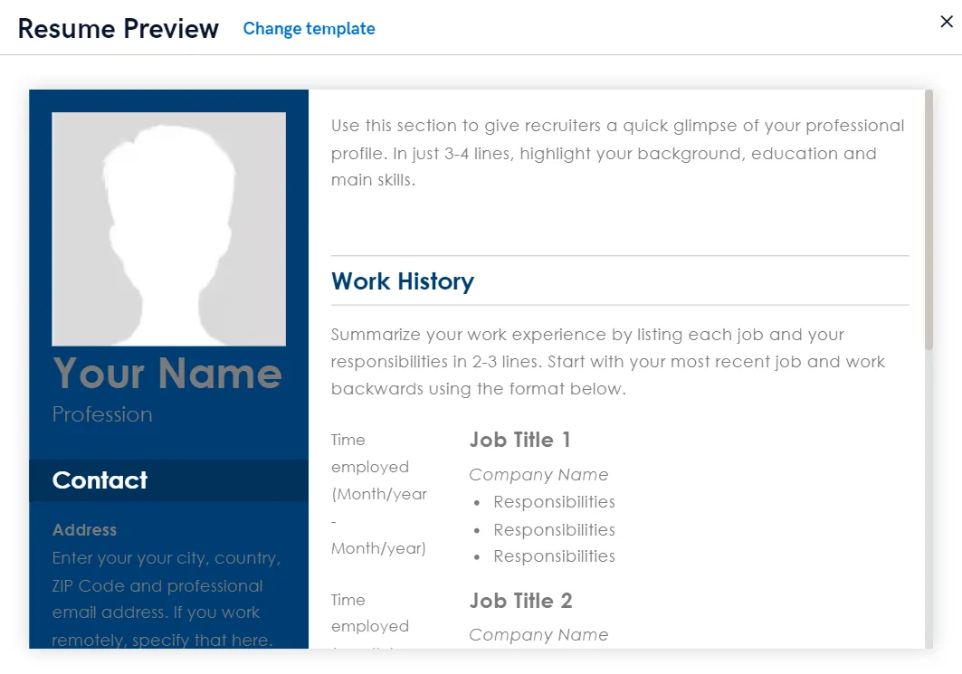962x674 pixels.
Task: Click the professional profile summary paragraph
Action: tap(618, 153)
